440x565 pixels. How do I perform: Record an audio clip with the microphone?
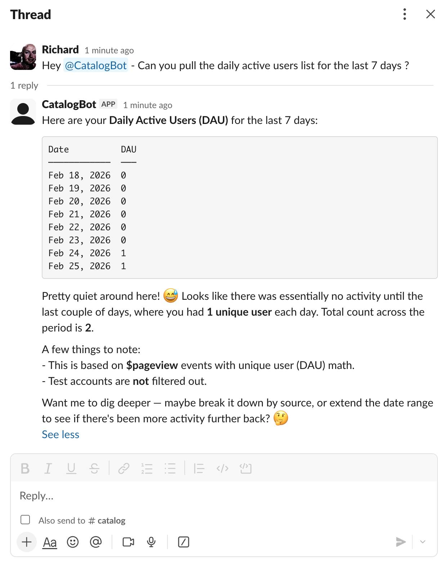pos(151,542)
